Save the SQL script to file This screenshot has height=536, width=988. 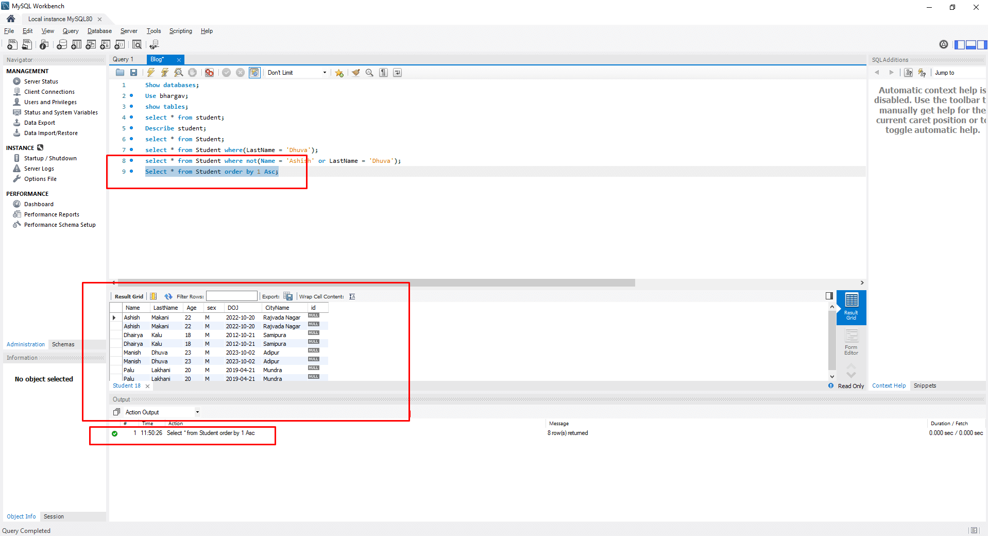tap(134, 73)
